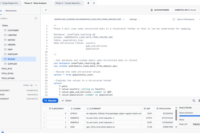Select the PART table
This screenshot has height=133, width=200.
pos(10,50)
